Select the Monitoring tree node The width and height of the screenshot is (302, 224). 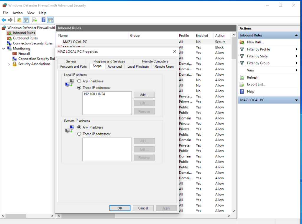[x=21, y=49]
